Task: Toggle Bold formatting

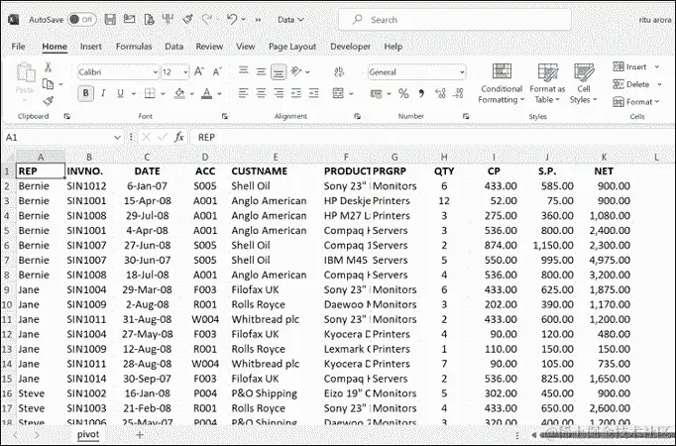Action: tap(86, 93)
